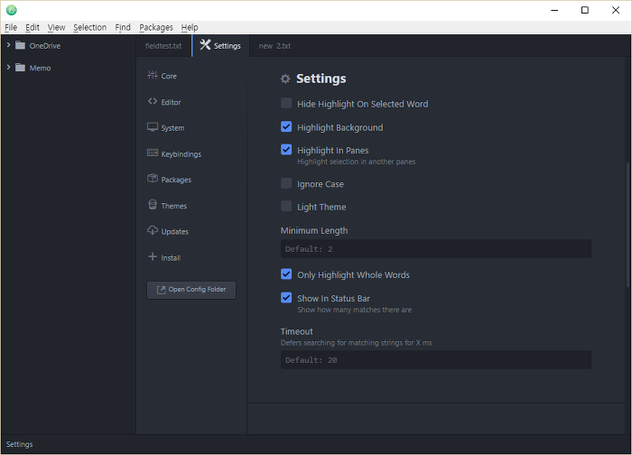Viewport: 632px width, 455px height.
Task: Enable Hide Highlight On Selected Word
Action: 286,103
